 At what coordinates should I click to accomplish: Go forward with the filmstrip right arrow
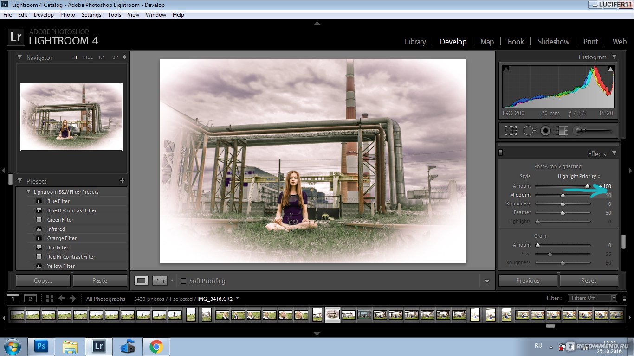(x=73, y=299)
